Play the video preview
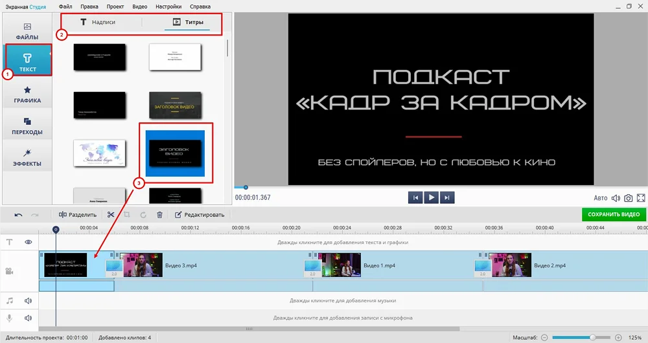The image size is (648, 343). (431, 197)
